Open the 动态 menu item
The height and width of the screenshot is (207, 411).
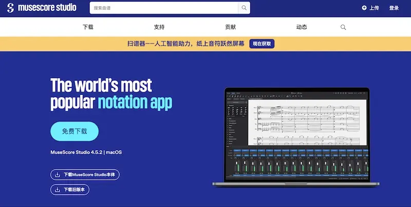[x=302, y=27]
